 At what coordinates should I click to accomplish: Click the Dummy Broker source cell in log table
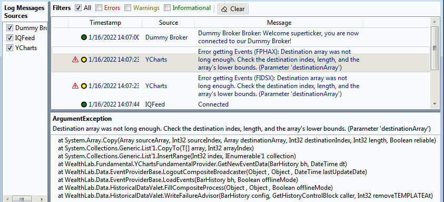click(x=166, y=37)
